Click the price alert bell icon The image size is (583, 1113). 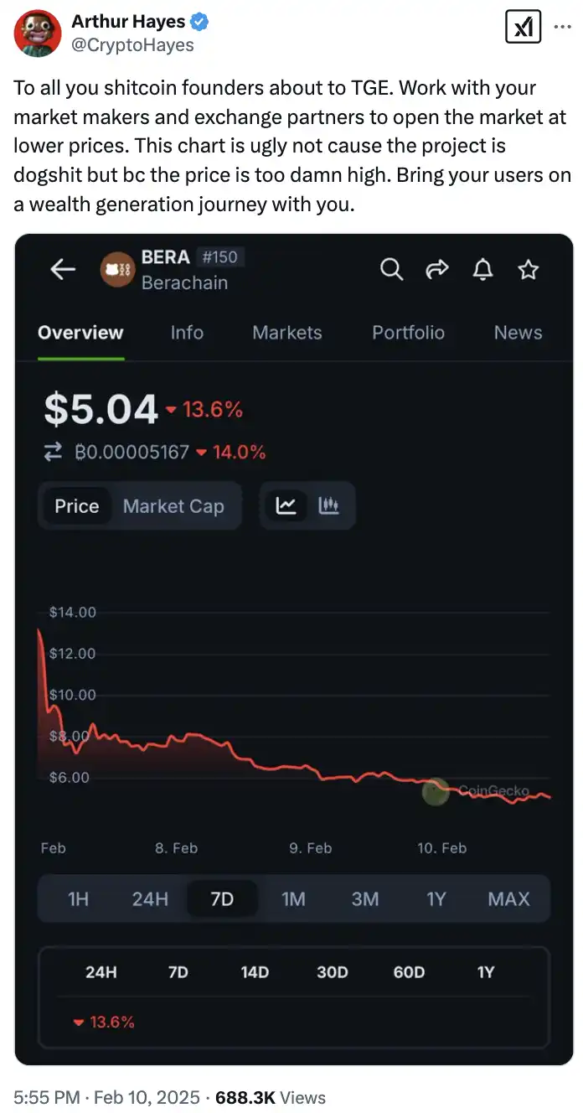[x=483, y=269]
